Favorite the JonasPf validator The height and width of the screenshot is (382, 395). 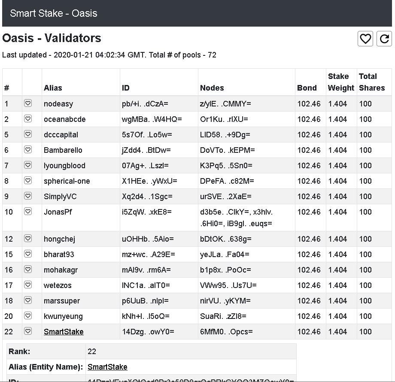point(28,212)
